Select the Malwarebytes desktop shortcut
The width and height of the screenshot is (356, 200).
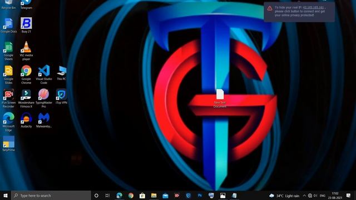click(44, 120)
